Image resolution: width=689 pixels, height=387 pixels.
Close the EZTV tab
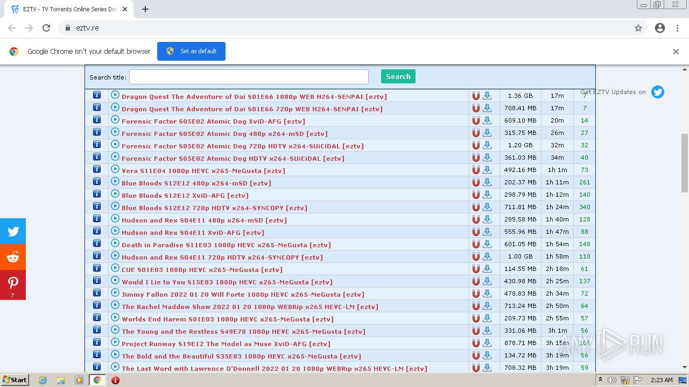[125, 9]
